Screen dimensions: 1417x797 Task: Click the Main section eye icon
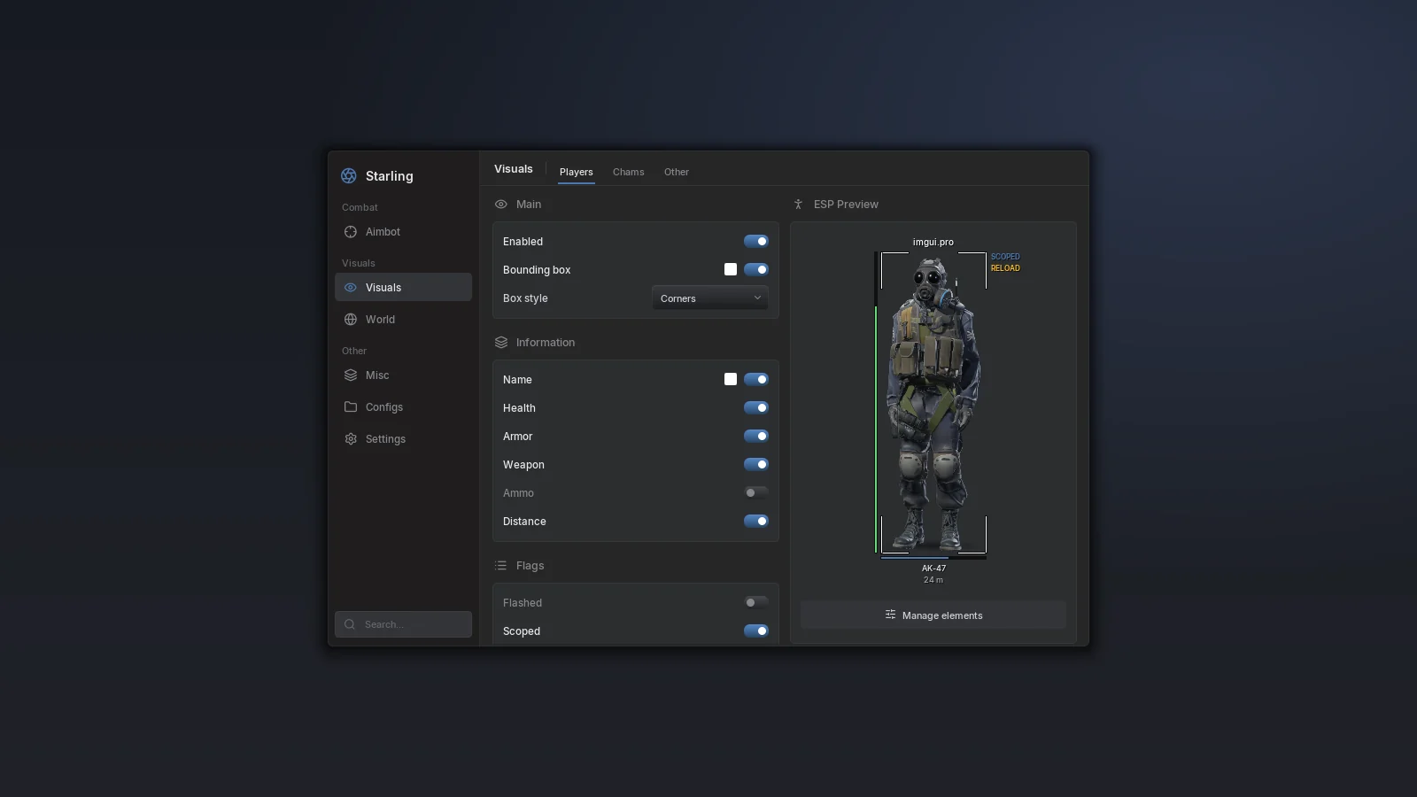point(501,205)
